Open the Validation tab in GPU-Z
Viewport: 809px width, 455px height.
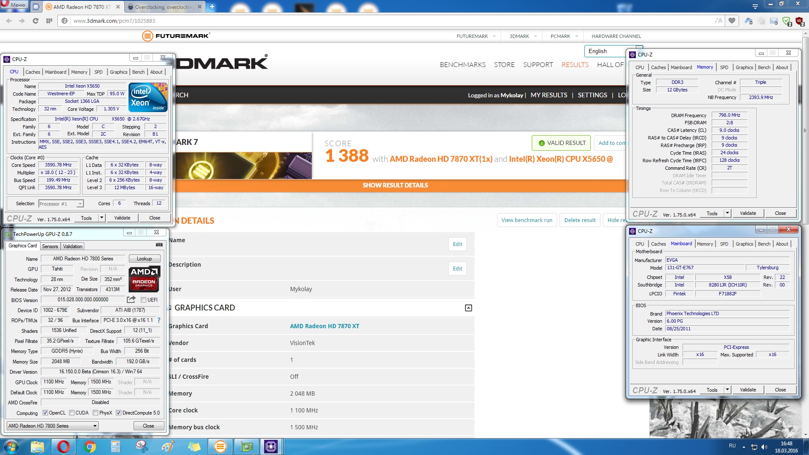(x=73, y=246)
